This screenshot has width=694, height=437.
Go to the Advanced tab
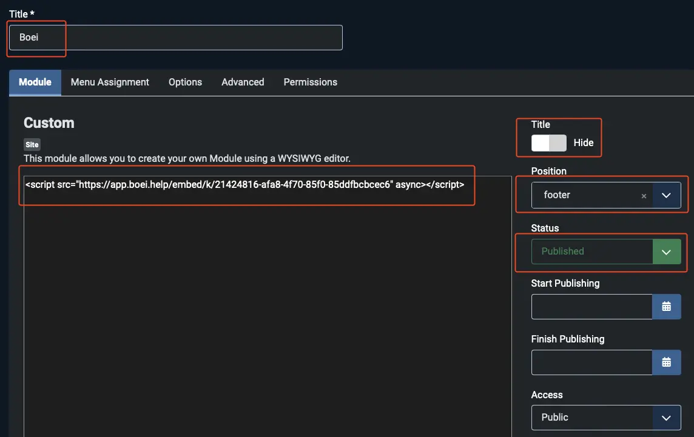[243, 82]
